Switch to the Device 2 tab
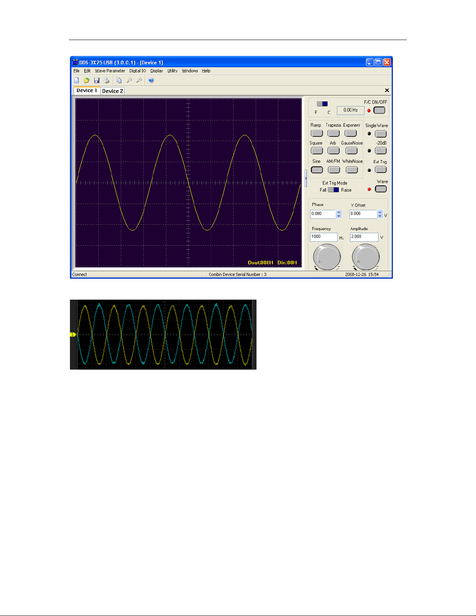This screenshot has height=616, width=476. pos(113,91)
